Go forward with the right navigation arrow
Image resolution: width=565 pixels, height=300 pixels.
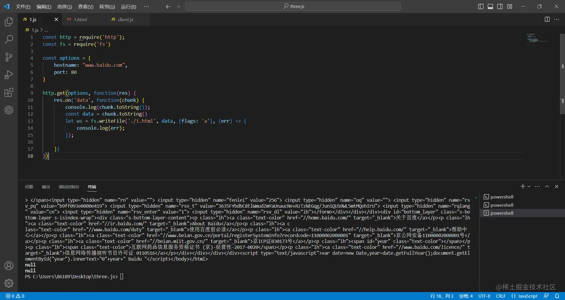coord(178,7)
